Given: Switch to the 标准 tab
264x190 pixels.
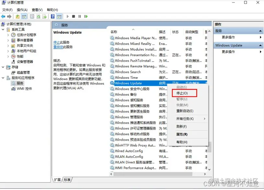Looking at the screenshot, I should coord(67,180).
